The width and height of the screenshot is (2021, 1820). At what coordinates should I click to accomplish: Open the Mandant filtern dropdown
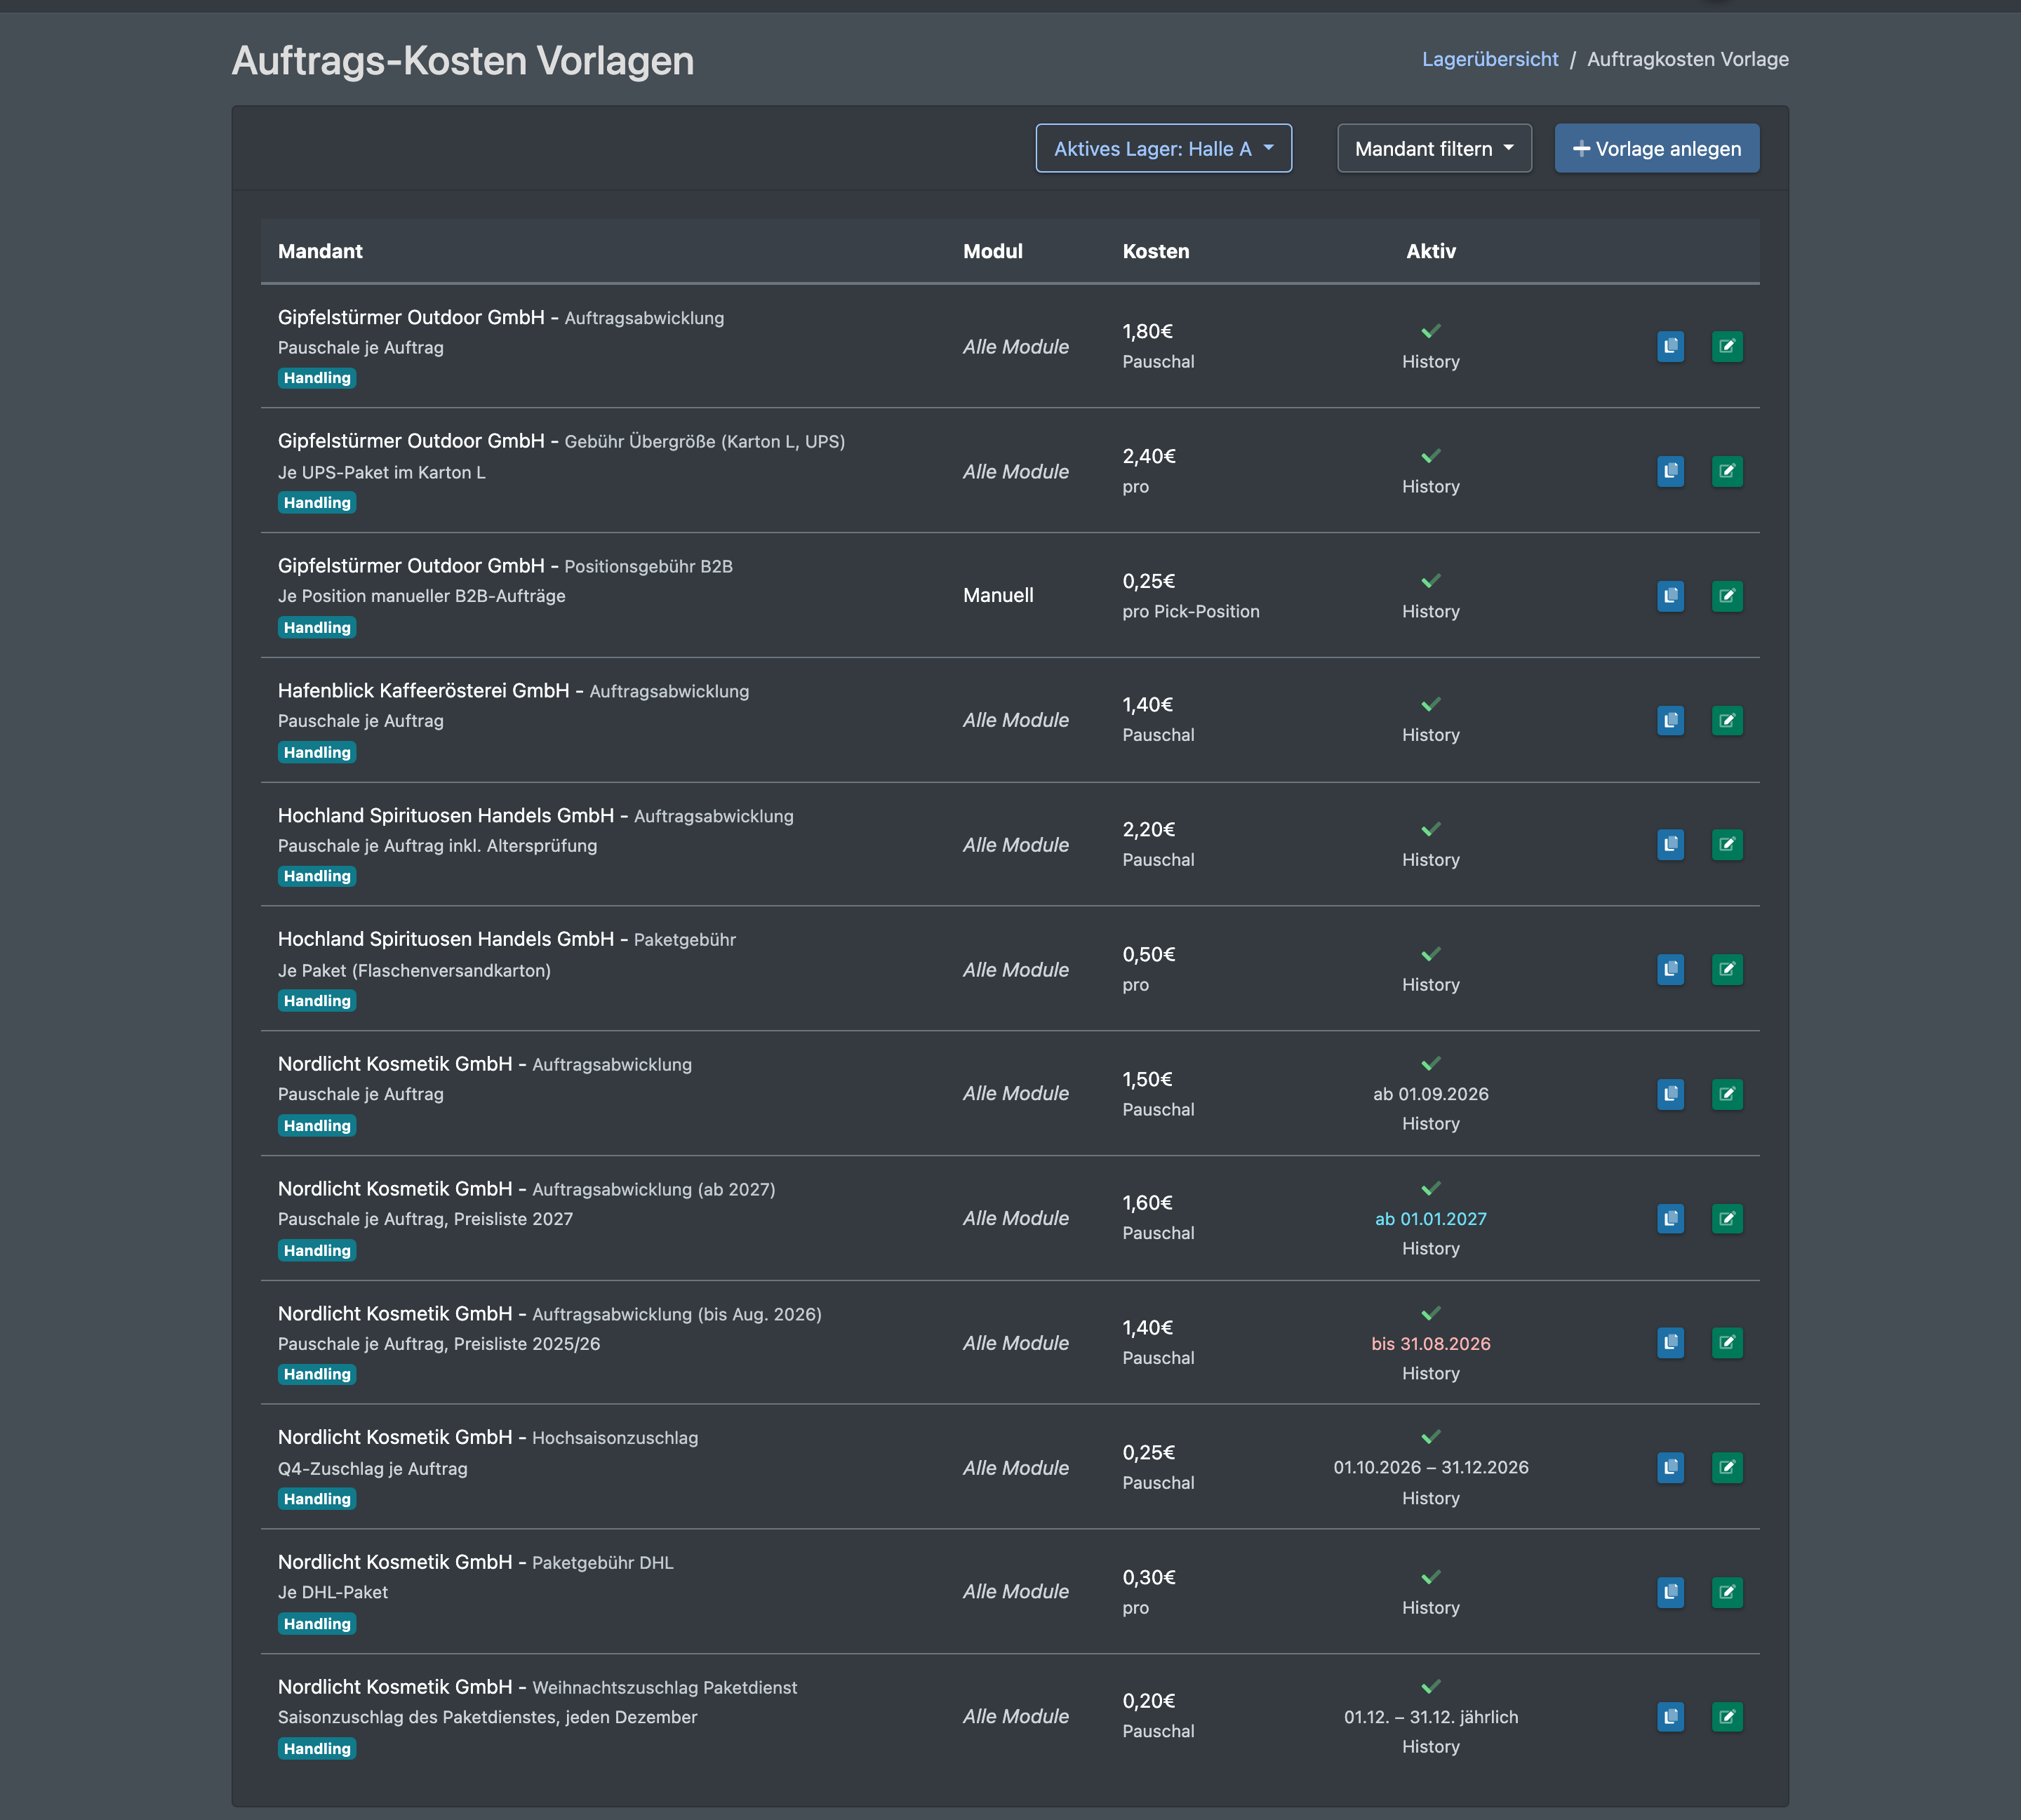(x=1434, y=148)
